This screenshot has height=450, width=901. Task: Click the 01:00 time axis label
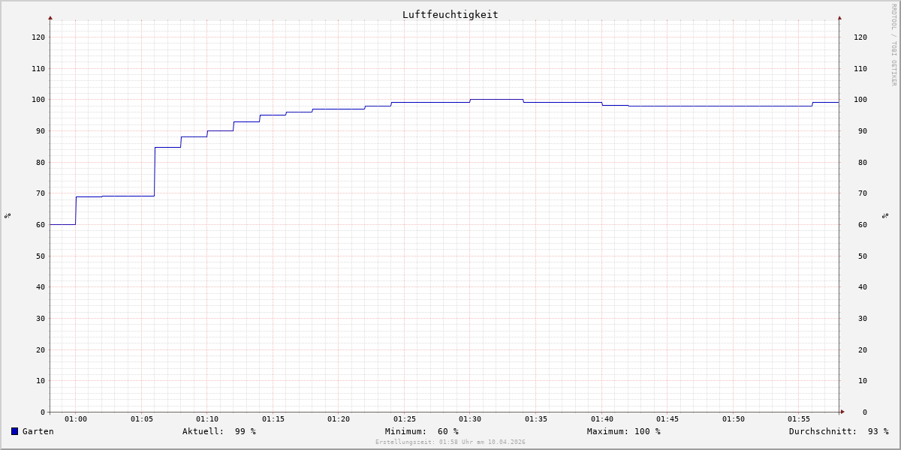click(x=76, y=419)
